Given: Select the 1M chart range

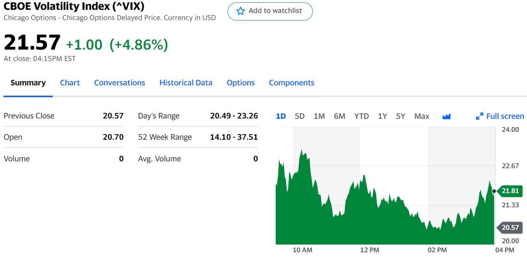Looking at the screenshot, I should tap(319, 116).
